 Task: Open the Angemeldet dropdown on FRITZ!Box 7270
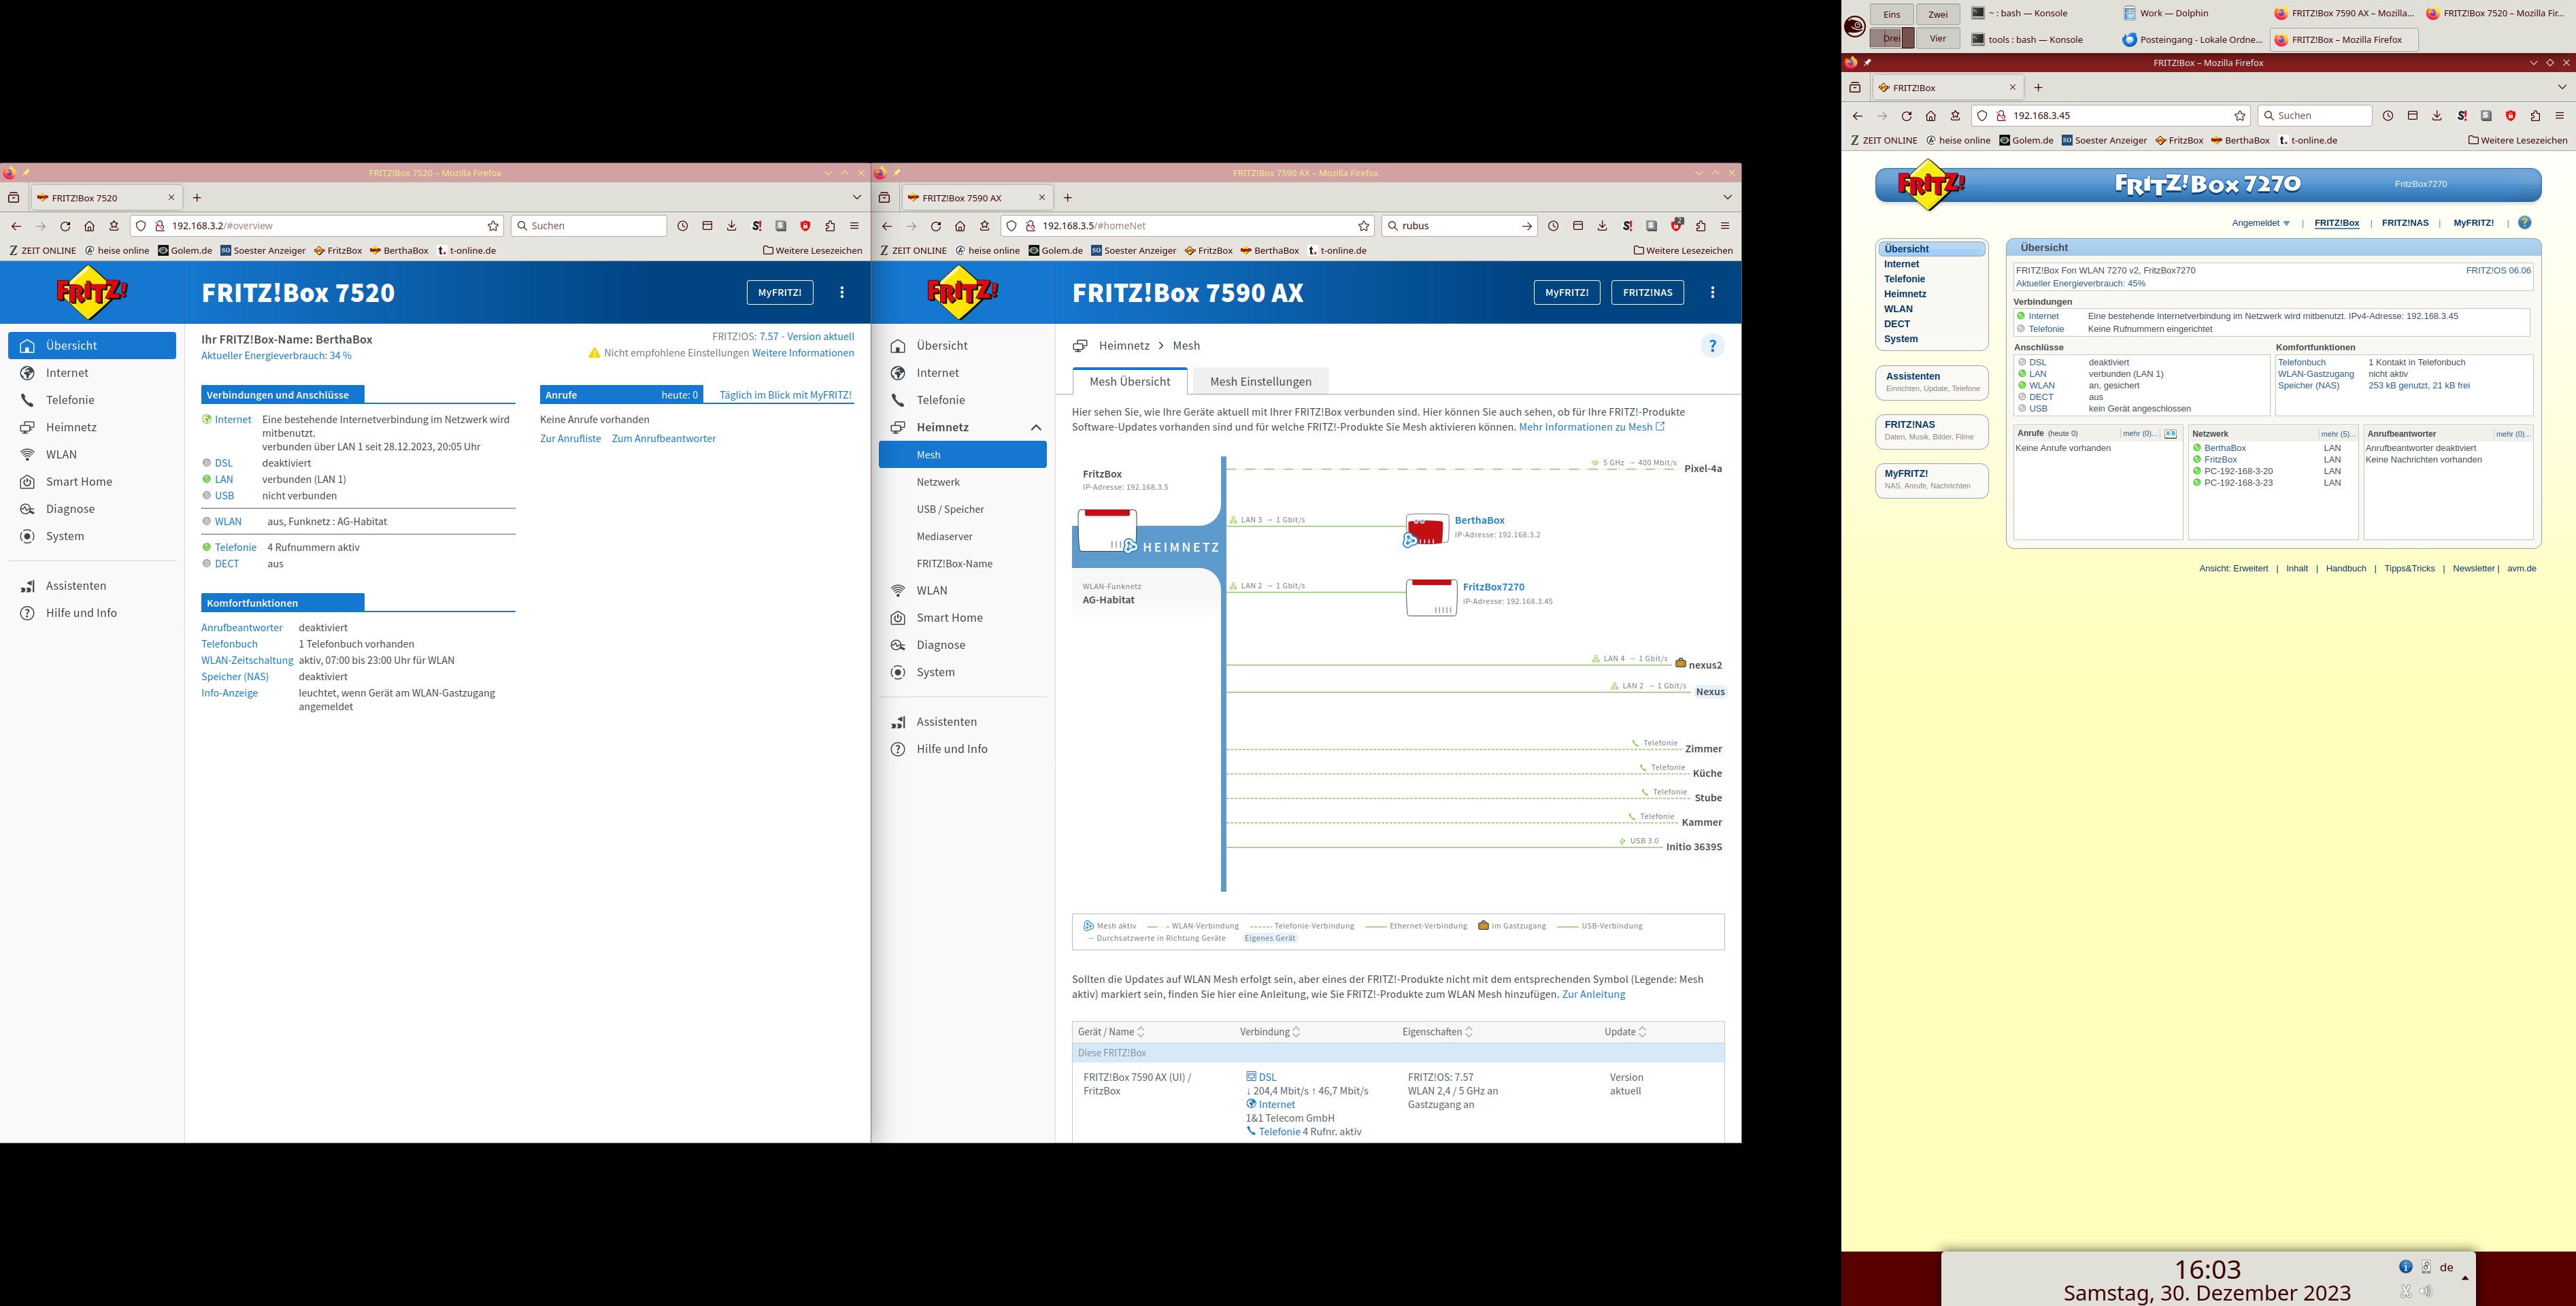2260,223
